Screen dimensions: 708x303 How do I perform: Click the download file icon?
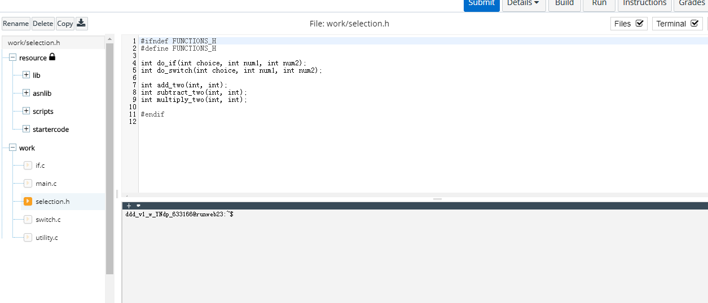[81, 23]
